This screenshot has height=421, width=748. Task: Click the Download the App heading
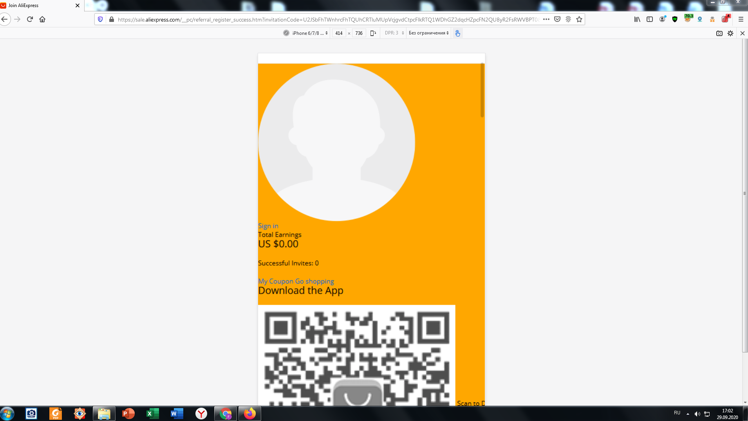(301, 291)
